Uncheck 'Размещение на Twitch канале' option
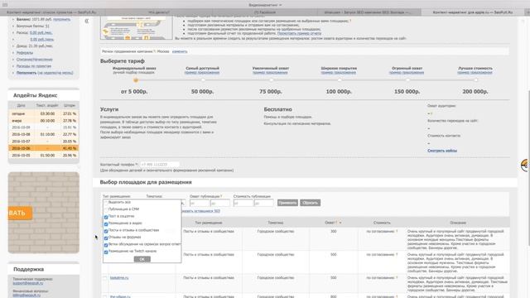 [106, 252]
